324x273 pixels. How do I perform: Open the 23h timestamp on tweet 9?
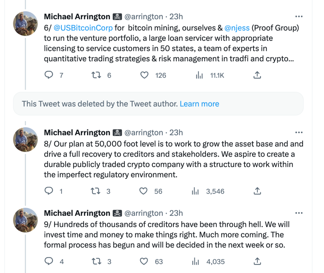pyautogui.click(x=176, y=213)
